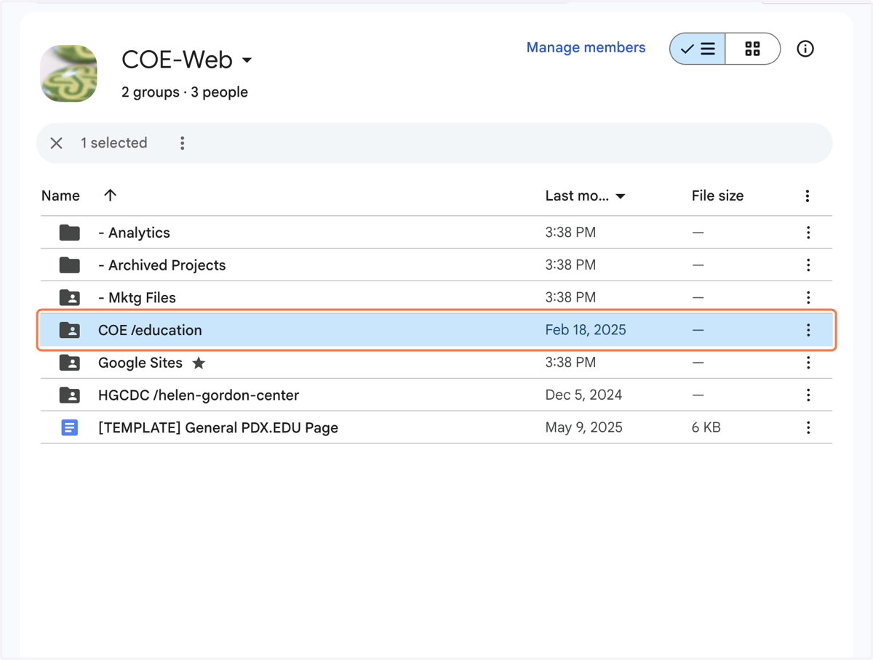The image size is (873, 660).
Task: Open Manage members link
Action: 586,47
